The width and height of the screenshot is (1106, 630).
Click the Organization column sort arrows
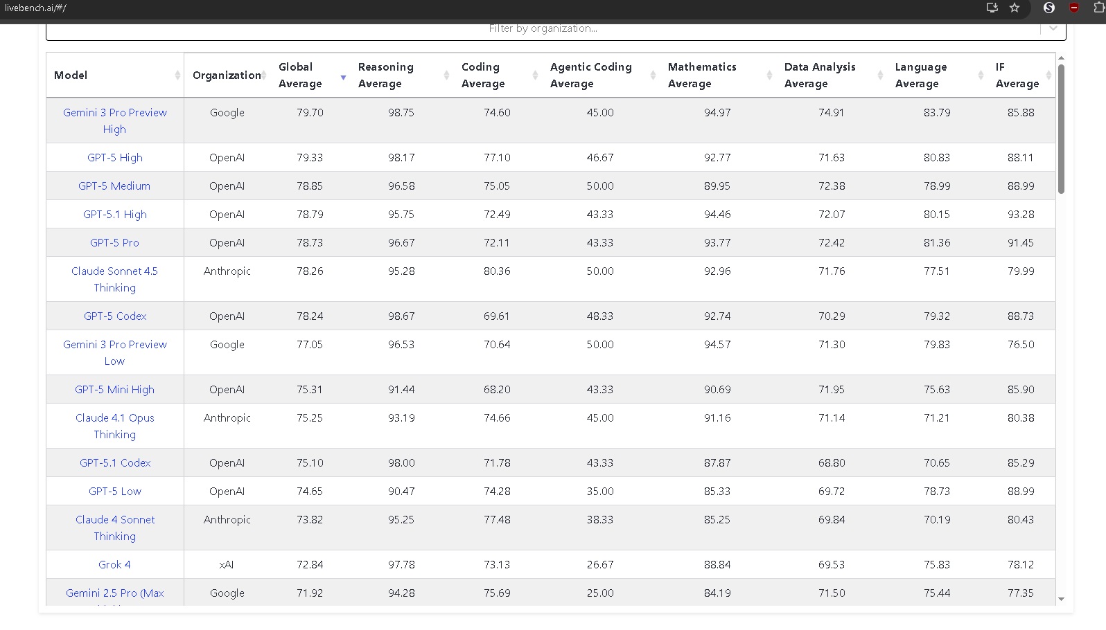pos(264,75)
